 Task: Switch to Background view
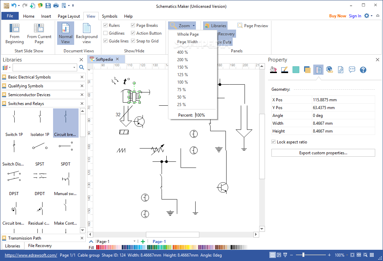(x=87, y=33)
